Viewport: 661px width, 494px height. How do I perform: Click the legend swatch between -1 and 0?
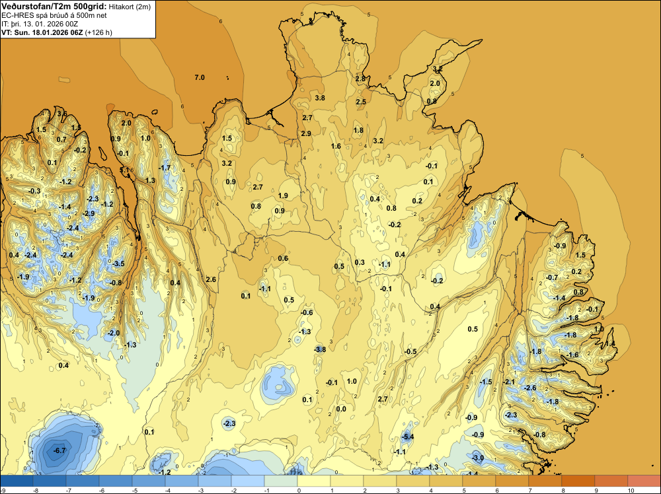point(281,481)
